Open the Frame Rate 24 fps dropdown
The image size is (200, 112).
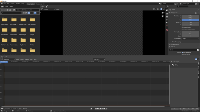[190, 39]
